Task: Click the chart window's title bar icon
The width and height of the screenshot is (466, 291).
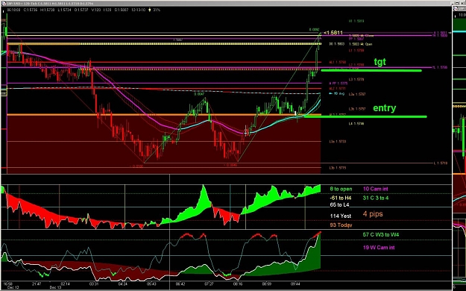Action: 4,3
